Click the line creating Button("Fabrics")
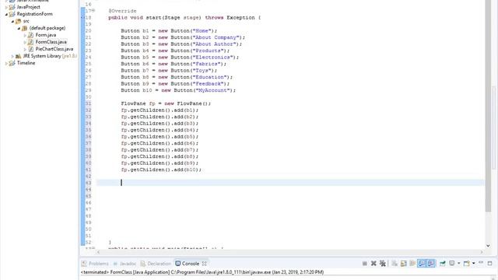498x280 pixels. 174,64
